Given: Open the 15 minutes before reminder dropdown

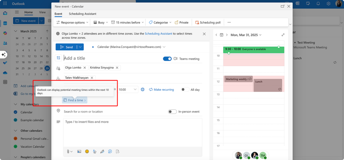Looking at the screenshot, I should coord(127,23).
